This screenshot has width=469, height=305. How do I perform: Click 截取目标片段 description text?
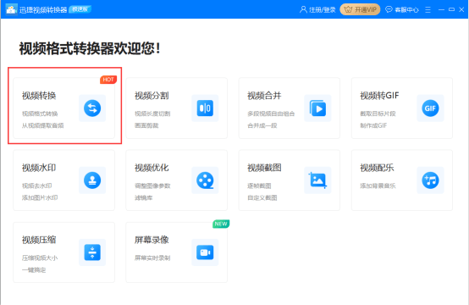coord(378,114)
